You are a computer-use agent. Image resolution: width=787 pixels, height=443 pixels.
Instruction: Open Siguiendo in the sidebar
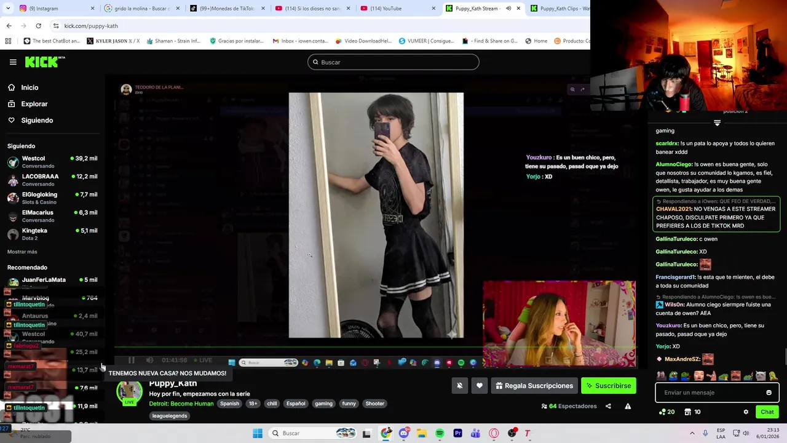point(36,120)
